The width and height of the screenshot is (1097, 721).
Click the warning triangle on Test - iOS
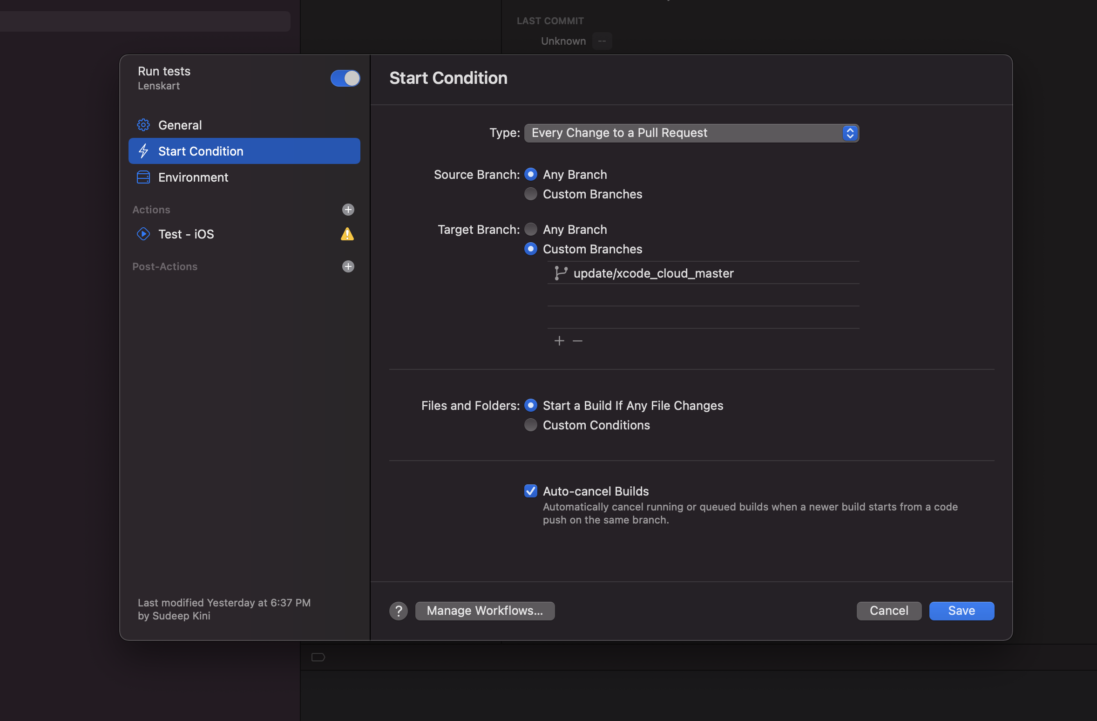pyautogui.click(x=347, y=234)
